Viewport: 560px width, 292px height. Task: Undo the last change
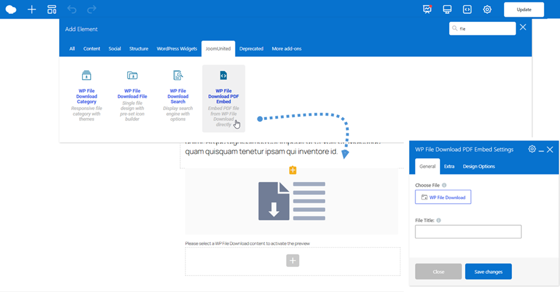tap(72, 10)
